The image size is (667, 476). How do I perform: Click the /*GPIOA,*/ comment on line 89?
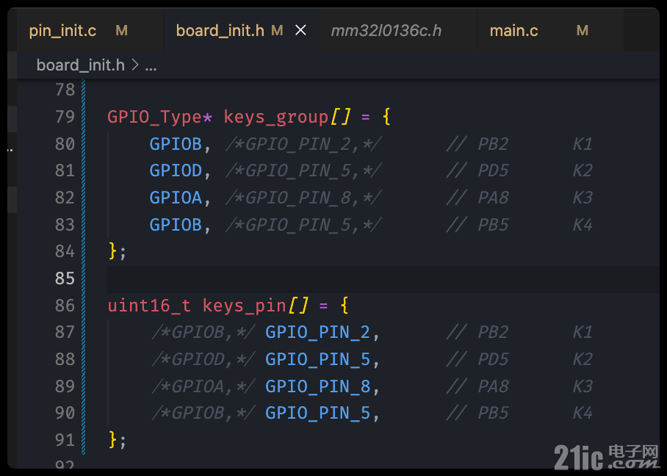[203, 386]
